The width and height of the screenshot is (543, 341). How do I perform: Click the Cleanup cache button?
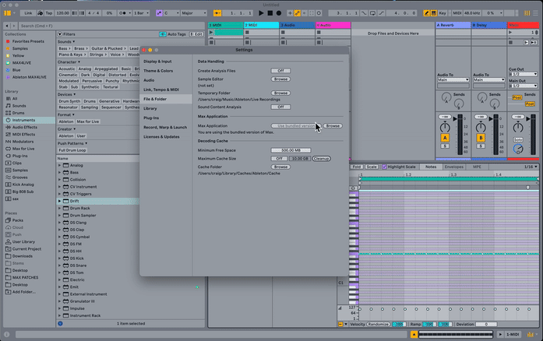tap(322, 158)
